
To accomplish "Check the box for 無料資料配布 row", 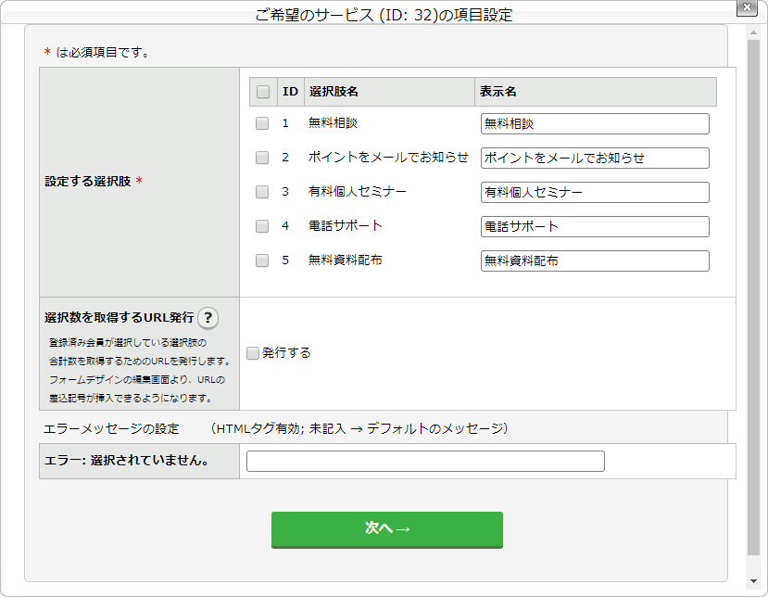I will pyautogui.click(x=262, y=260).
